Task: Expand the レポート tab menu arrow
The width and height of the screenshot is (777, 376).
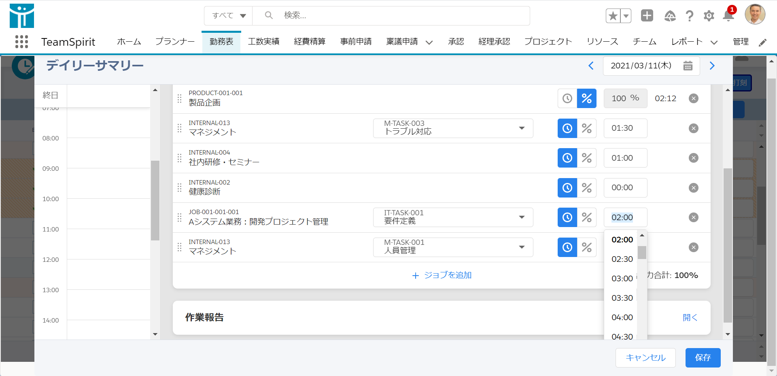Action: click(714, 42)
